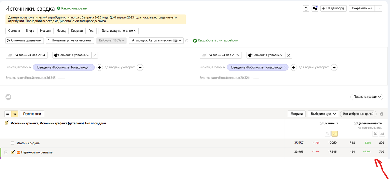Select the tree view icon
The height and width of the screenshot is (179, 390).
tap(14, 114)
